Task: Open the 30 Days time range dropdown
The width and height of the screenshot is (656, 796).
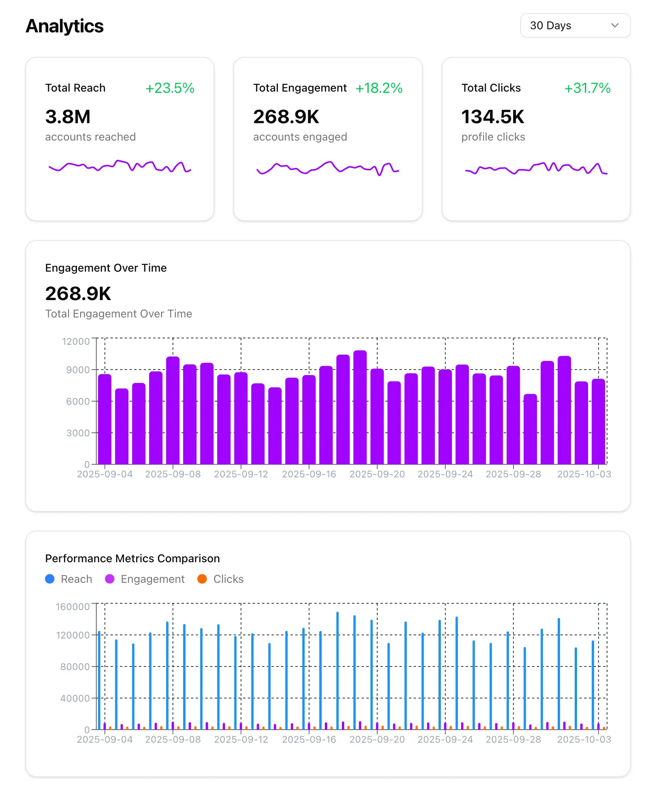Action: [574, 26]
